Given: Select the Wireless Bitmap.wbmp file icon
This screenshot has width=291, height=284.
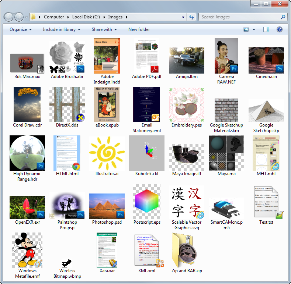Looking at the screenshot, I should click(67, 263).
